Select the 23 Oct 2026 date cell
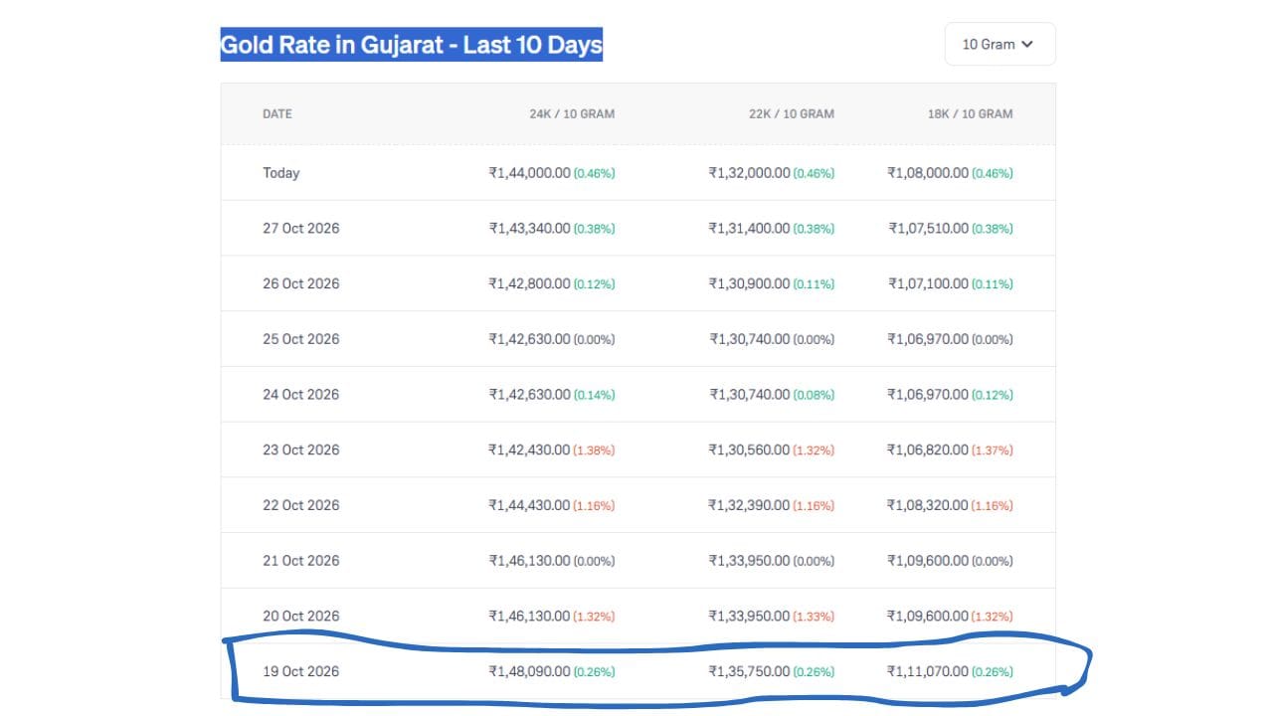Screen dimensions: 1273x716 point(301,449)
